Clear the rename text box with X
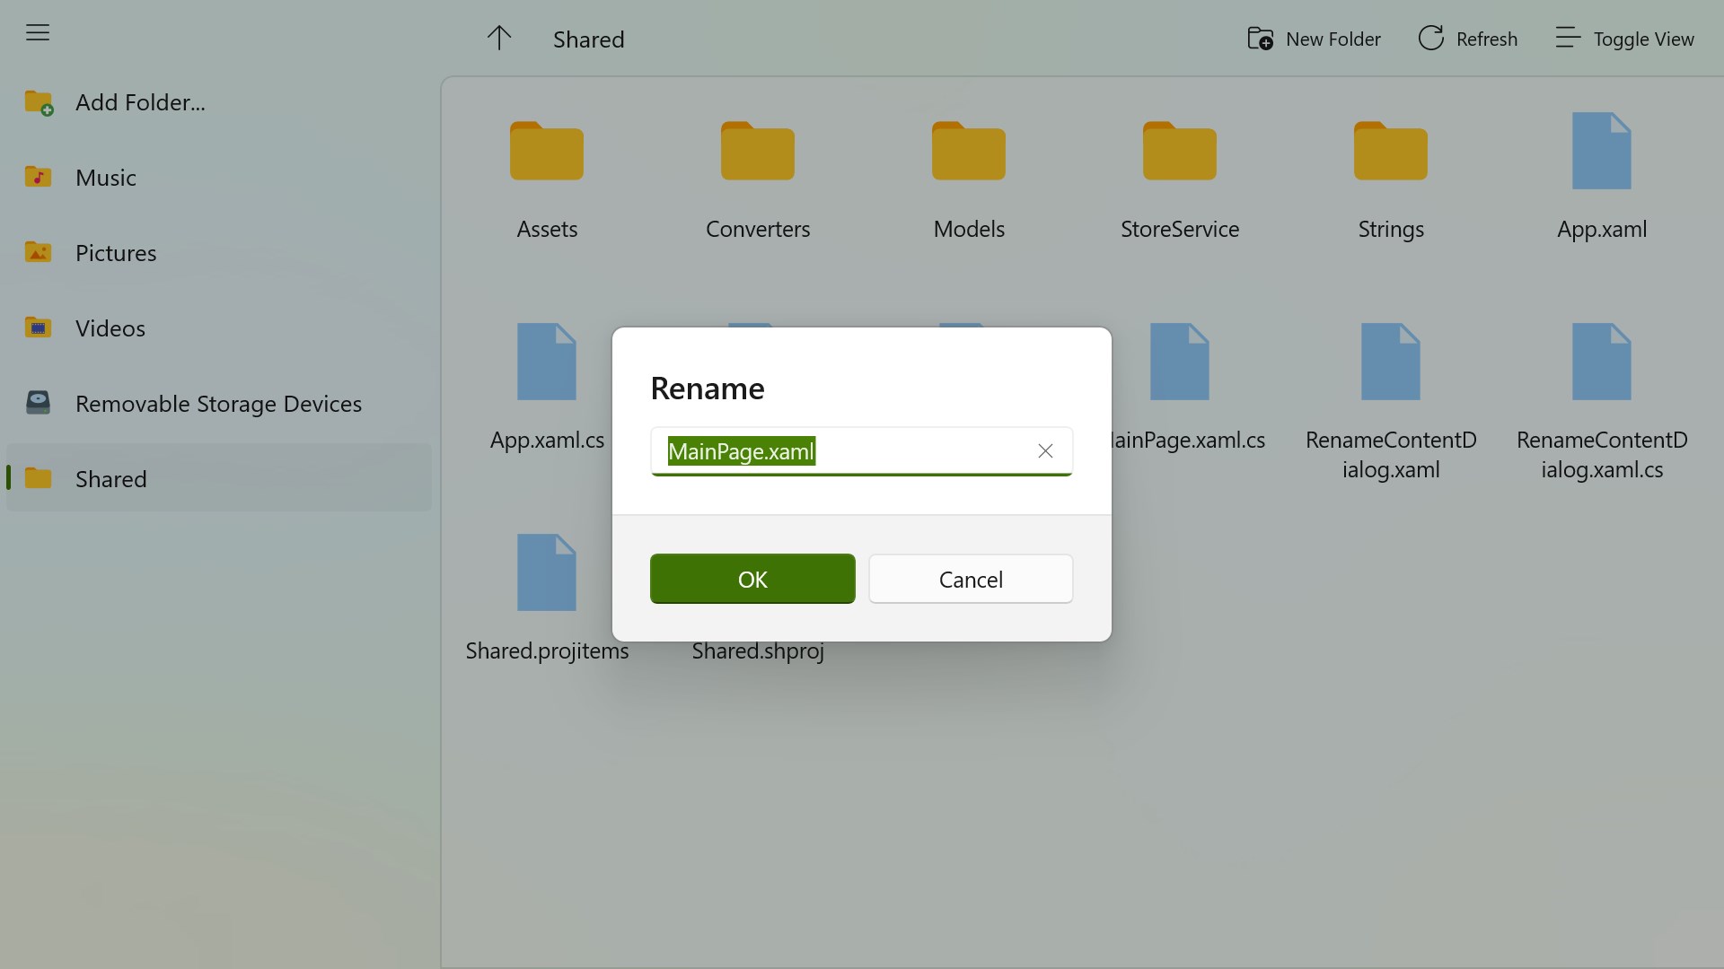The image size is (1724, 969). click(1045, 451)
